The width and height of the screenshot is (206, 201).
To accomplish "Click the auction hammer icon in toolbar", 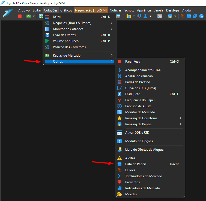I will (182, 16).
